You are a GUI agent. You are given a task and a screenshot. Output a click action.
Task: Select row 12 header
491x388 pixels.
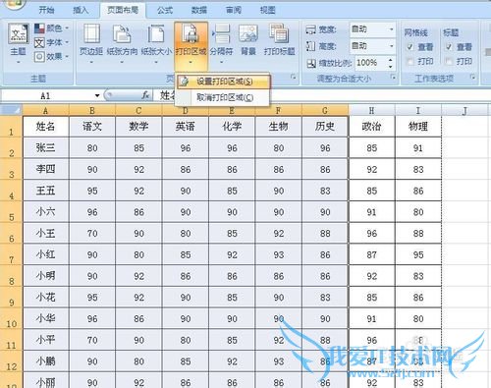point(11,361)
